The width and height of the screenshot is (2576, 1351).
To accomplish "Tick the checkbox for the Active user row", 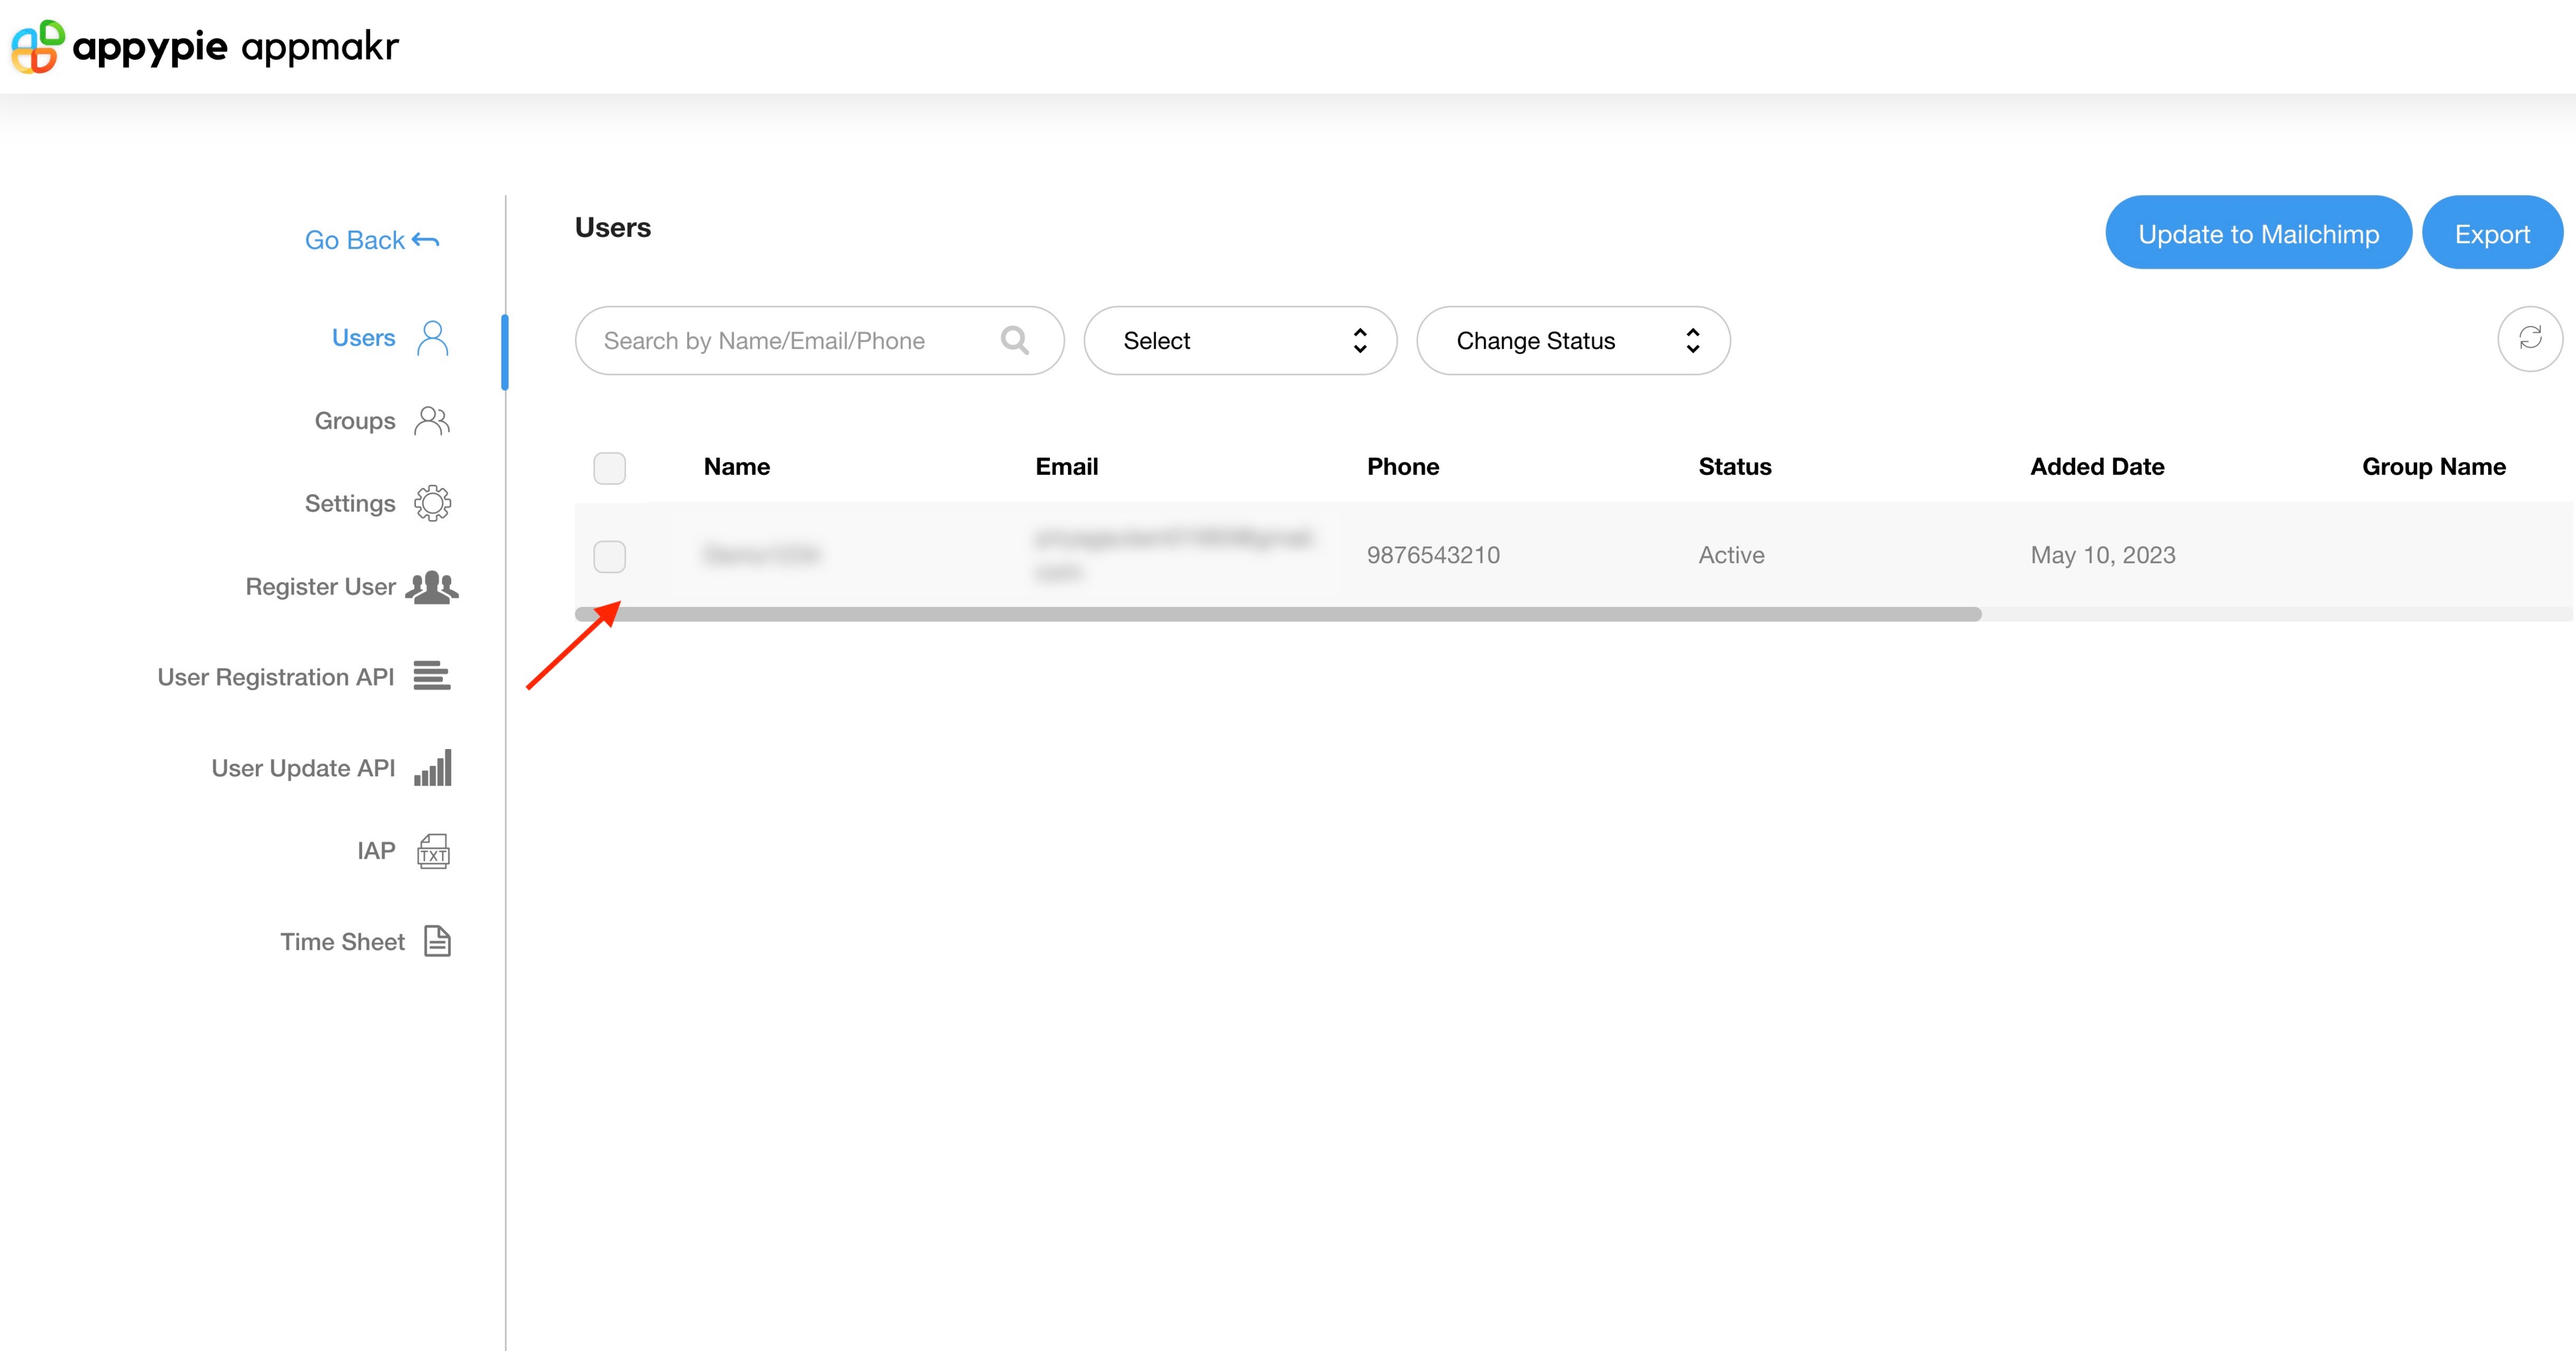I will (609, 557).
